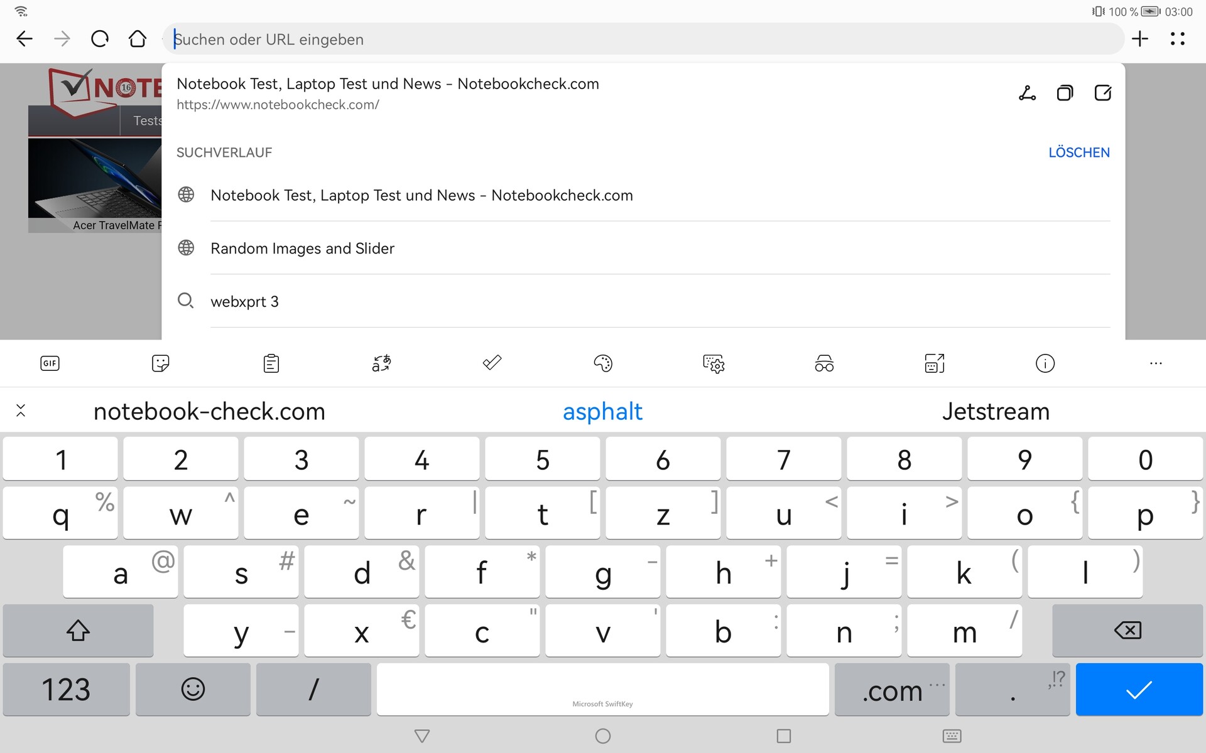
Task: Copy the Notebookcheck URL using copy icon
Action: pyautogui.click(x=1065, y=93)
